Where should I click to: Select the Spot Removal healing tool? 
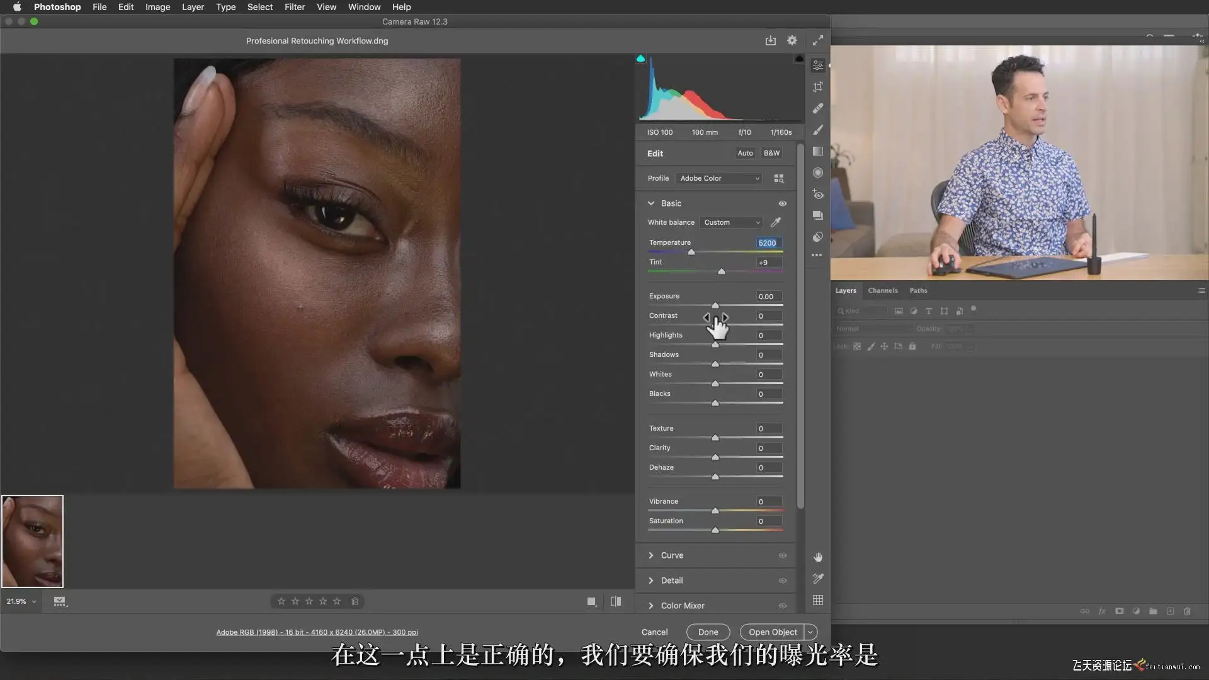817,108
